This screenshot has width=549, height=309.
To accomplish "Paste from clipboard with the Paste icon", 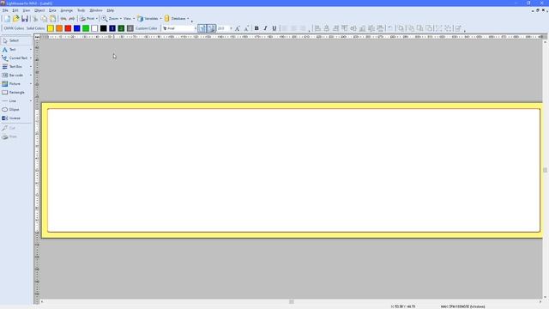I will click(52, 19).
